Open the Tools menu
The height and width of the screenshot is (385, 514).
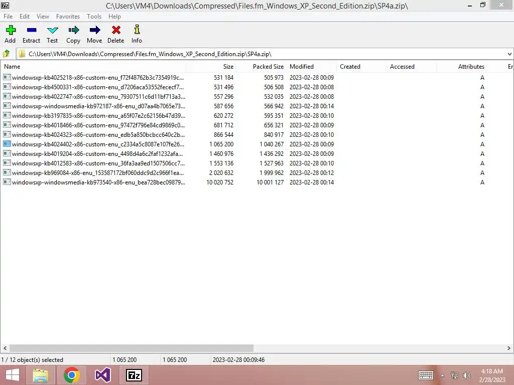[x=94, y=17]
